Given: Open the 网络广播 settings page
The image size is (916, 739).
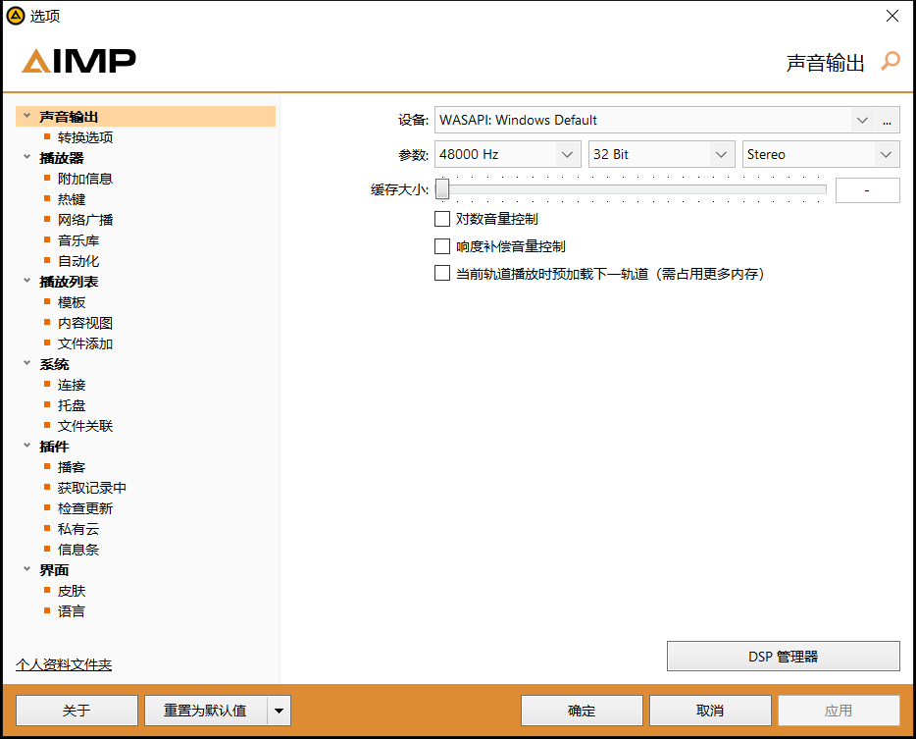Looking at the screenshot, I should click(85, 220).
